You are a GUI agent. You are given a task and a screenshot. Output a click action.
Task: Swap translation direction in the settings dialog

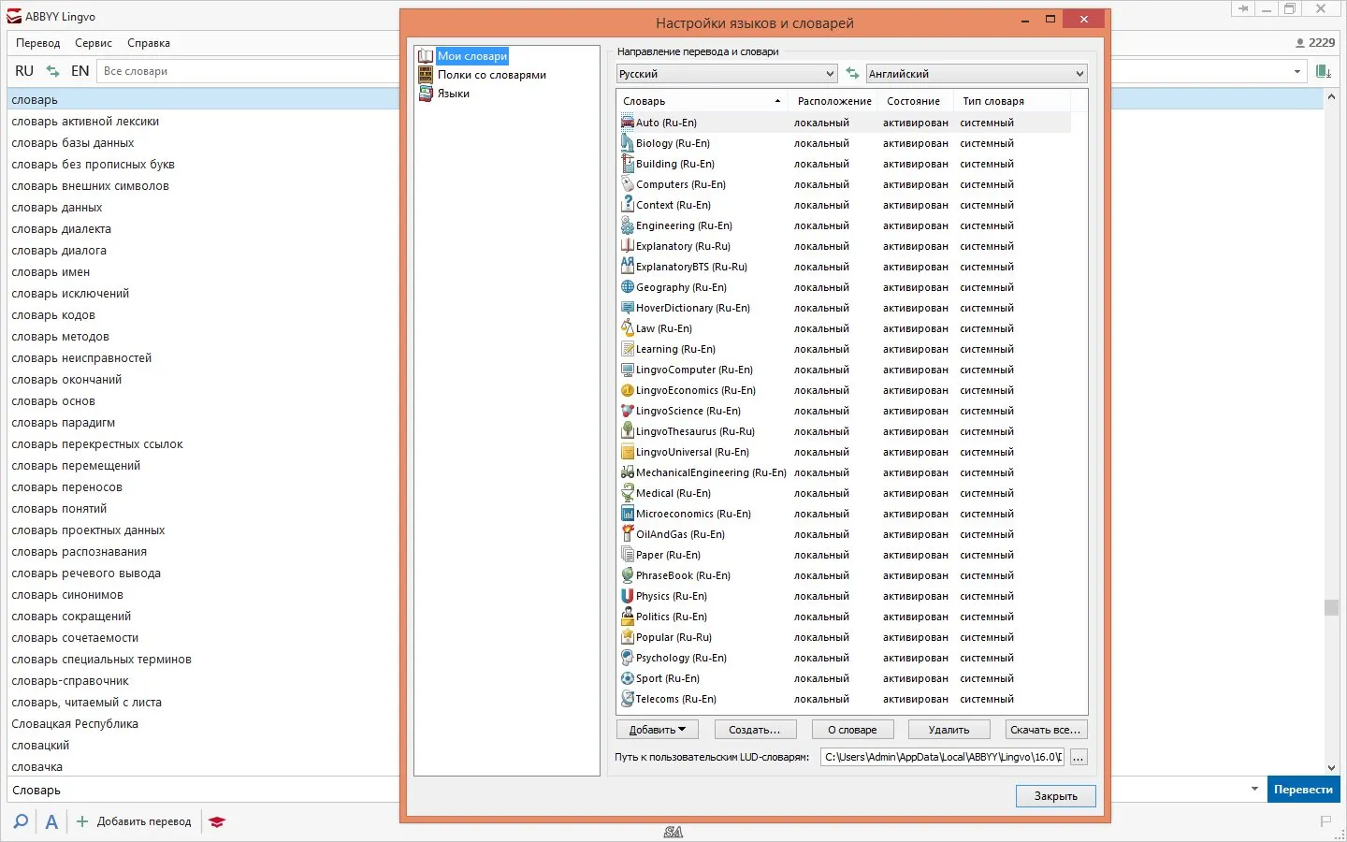(852, 73)
